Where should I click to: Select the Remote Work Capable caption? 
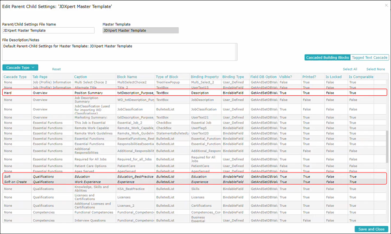pos(92,128)
